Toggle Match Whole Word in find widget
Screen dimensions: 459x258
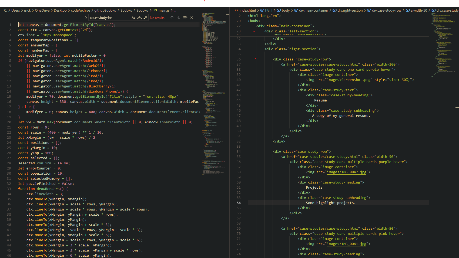(x=139, y=18)
